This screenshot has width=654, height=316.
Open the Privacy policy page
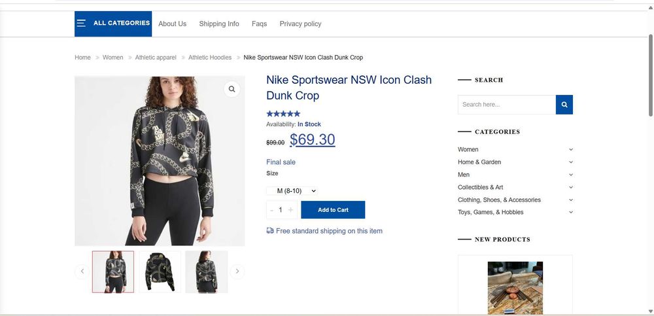point(300,24)
